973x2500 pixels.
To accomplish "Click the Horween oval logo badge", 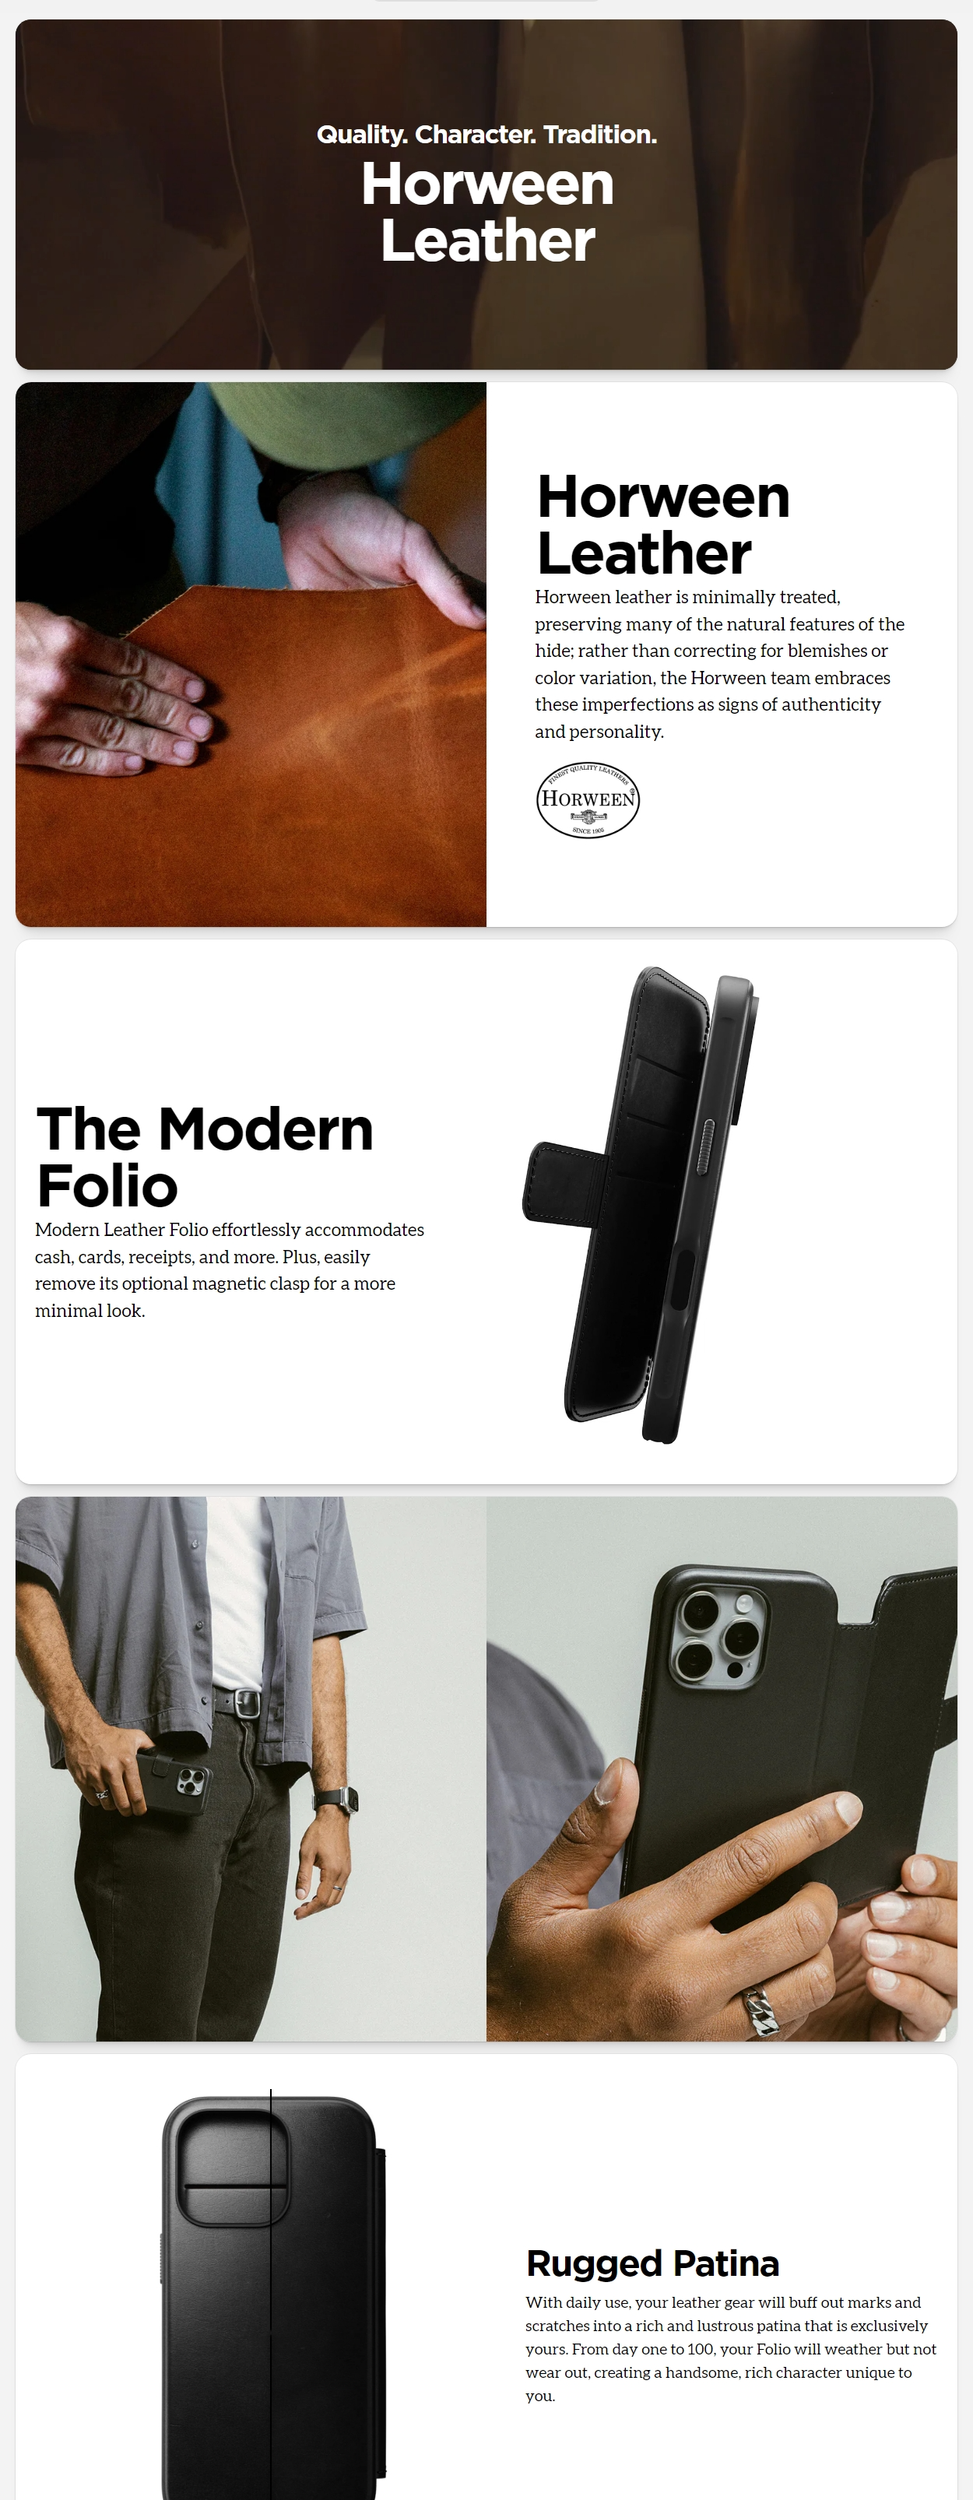I will point(588,799).
